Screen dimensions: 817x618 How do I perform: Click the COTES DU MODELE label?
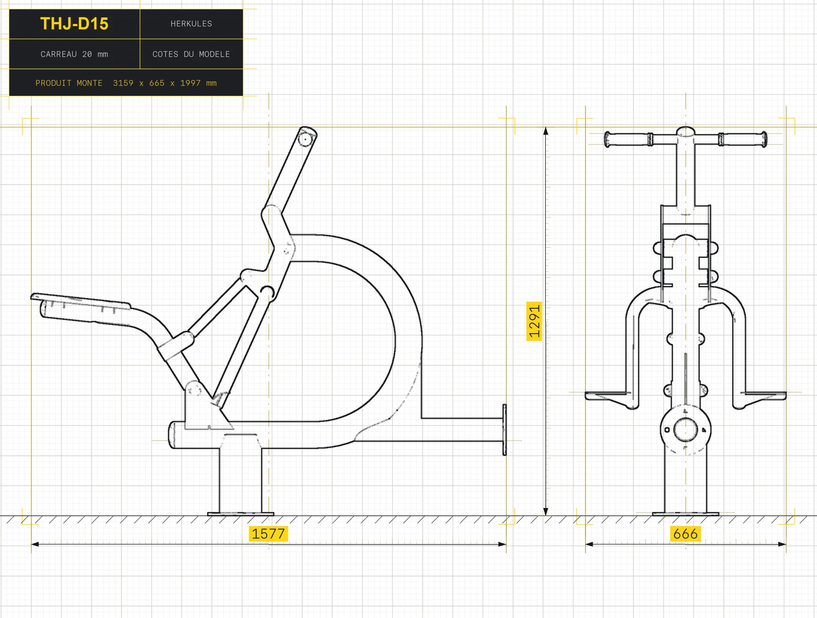(191, 54)
